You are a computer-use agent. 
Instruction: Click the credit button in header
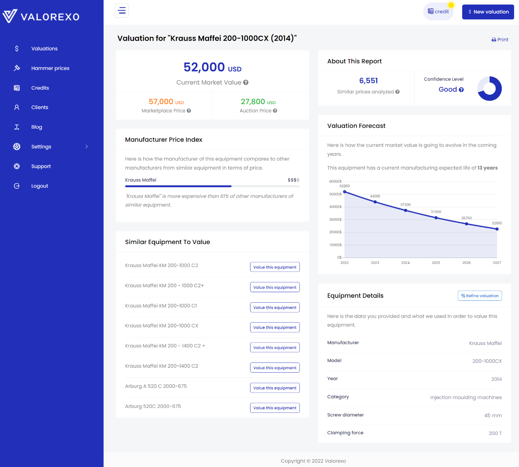(x=438, y=12)
